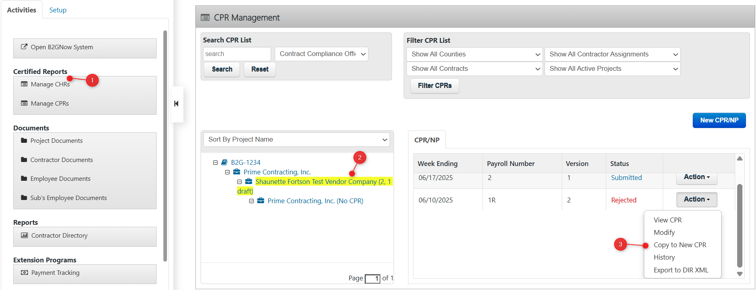
Task: Select the Prime Contracting, Inc. tree link
Action: coord(277,172)
